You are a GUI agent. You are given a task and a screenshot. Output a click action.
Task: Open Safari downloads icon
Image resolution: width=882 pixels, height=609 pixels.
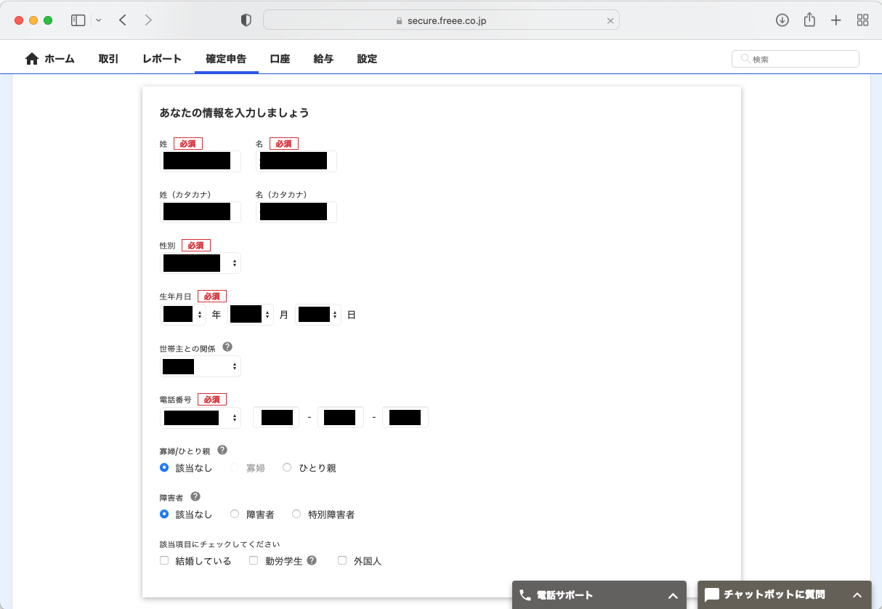782,20
